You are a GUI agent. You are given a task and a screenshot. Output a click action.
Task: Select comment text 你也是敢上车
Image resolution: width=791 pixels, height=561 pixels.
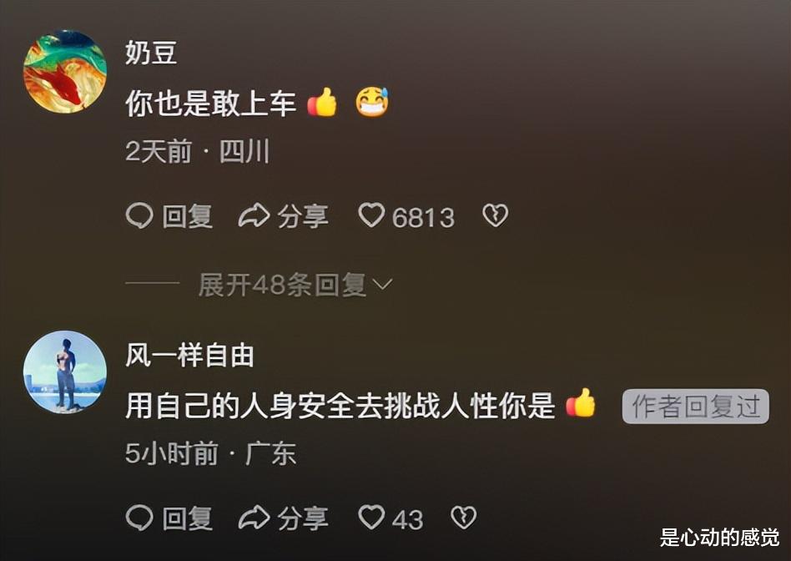[x=210, y=103]
